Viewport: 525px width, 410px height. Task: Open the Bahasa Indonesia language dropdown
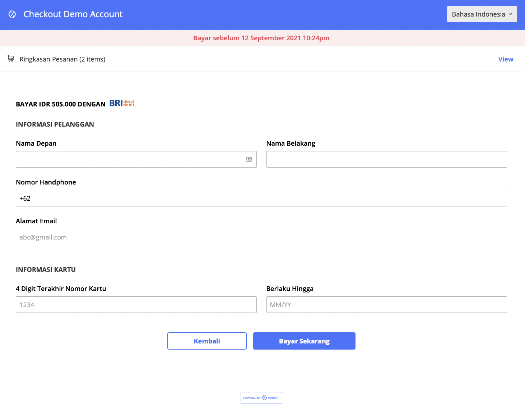pos(482,14)
